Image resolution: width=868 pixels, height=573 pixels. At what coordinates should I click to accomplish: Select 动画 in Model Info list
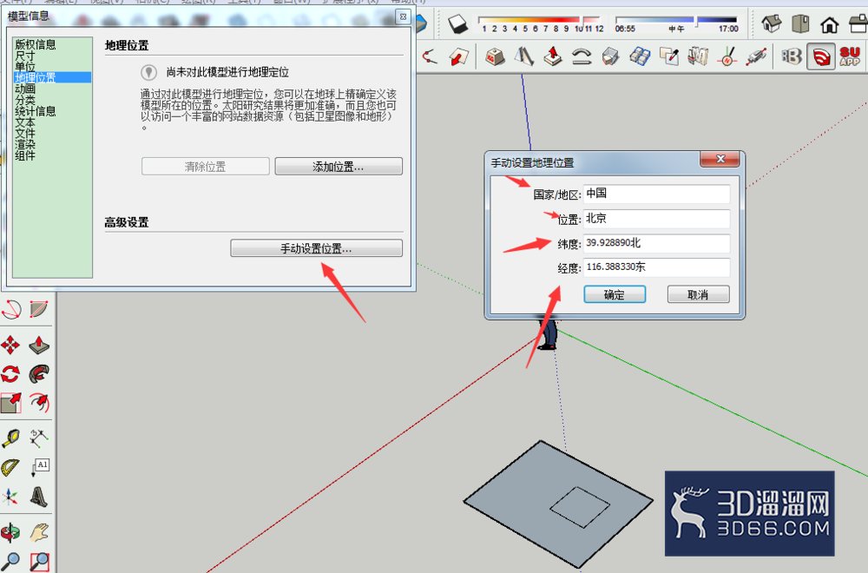(x=25, y=89)
